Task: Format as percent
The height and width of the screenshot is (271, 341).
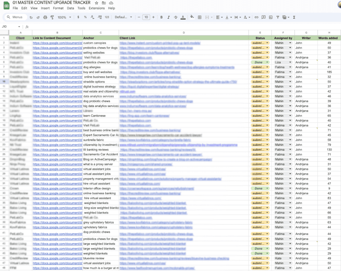Action: [85, 17]
